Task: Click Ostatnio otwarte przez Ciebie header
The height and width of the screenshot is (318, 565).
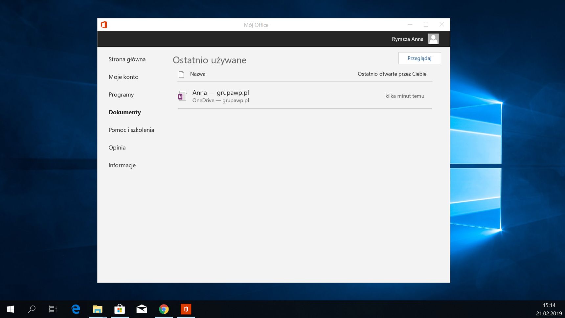Action: pyautogui.click(x=392, y=74)
